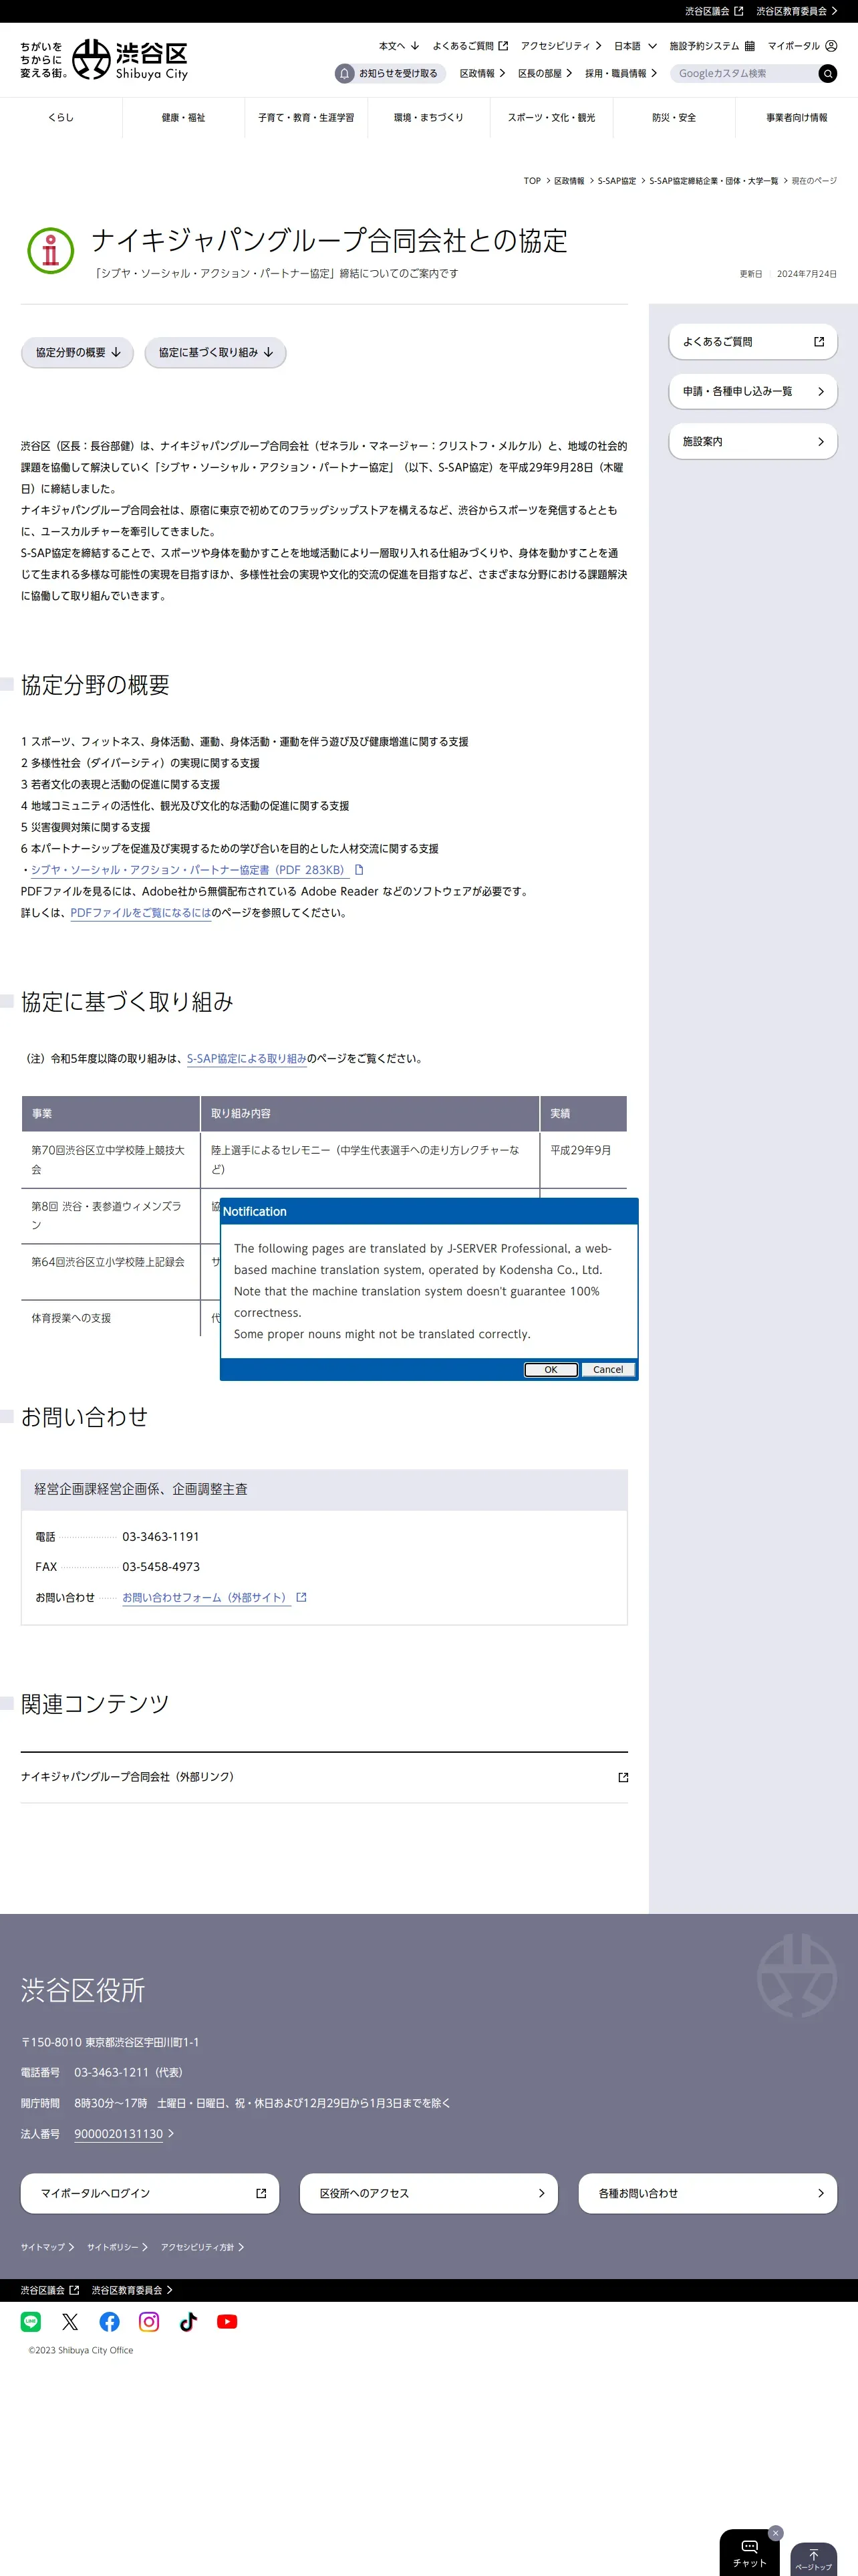Click external icon on よくあるご質問 sidebar button
The width and height of the screenshot is (858, 2576).
click(x=819, y=342)
